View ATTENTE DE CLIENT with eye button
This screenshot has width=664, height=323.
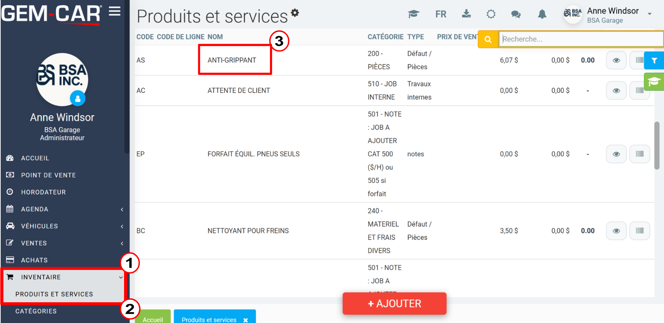click(616, 91)
